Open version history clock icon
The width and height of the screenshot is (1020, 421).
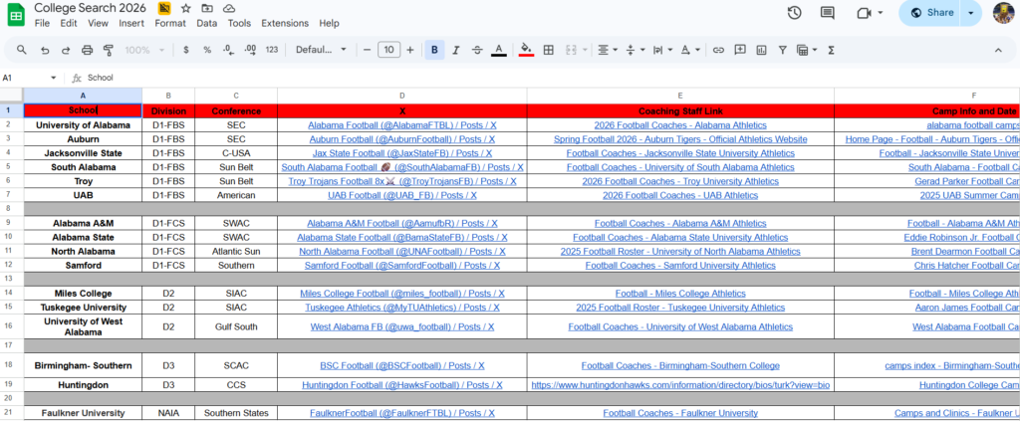794,13
